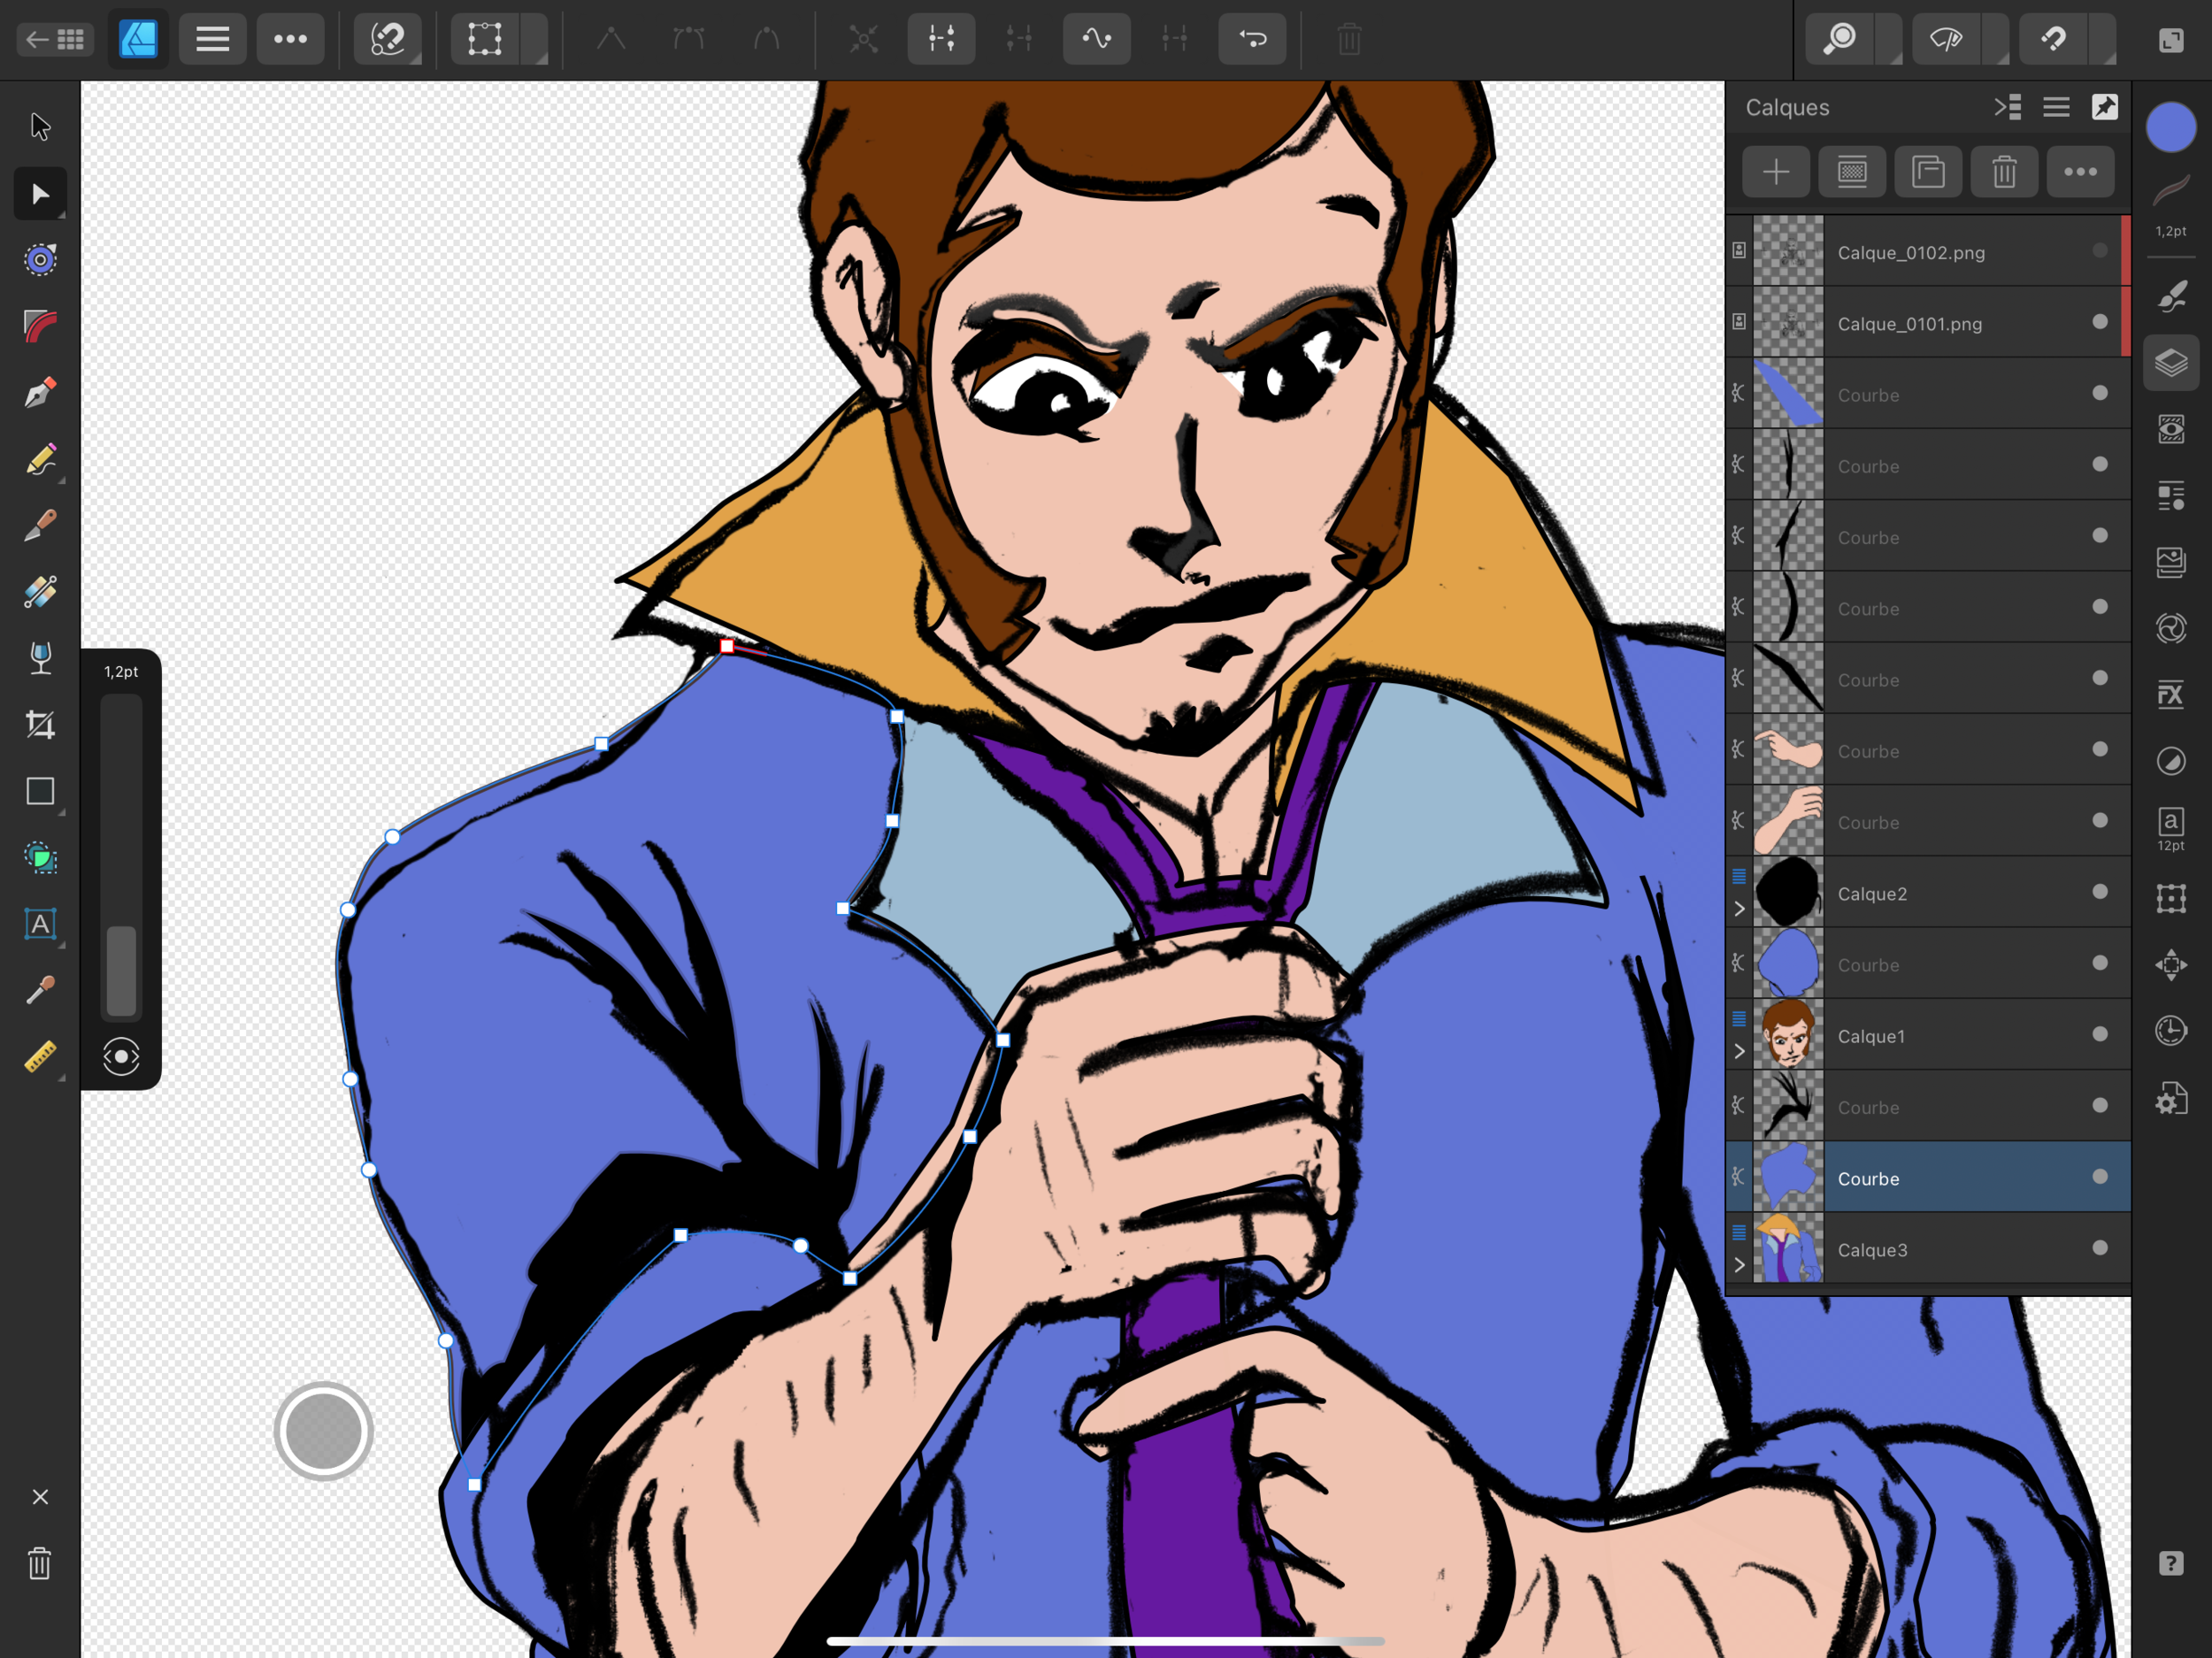Image resolution: width=2212 pixels, height=1658 pixels.
Task: Choose the Crop tool
Action: tap(40, 724)
